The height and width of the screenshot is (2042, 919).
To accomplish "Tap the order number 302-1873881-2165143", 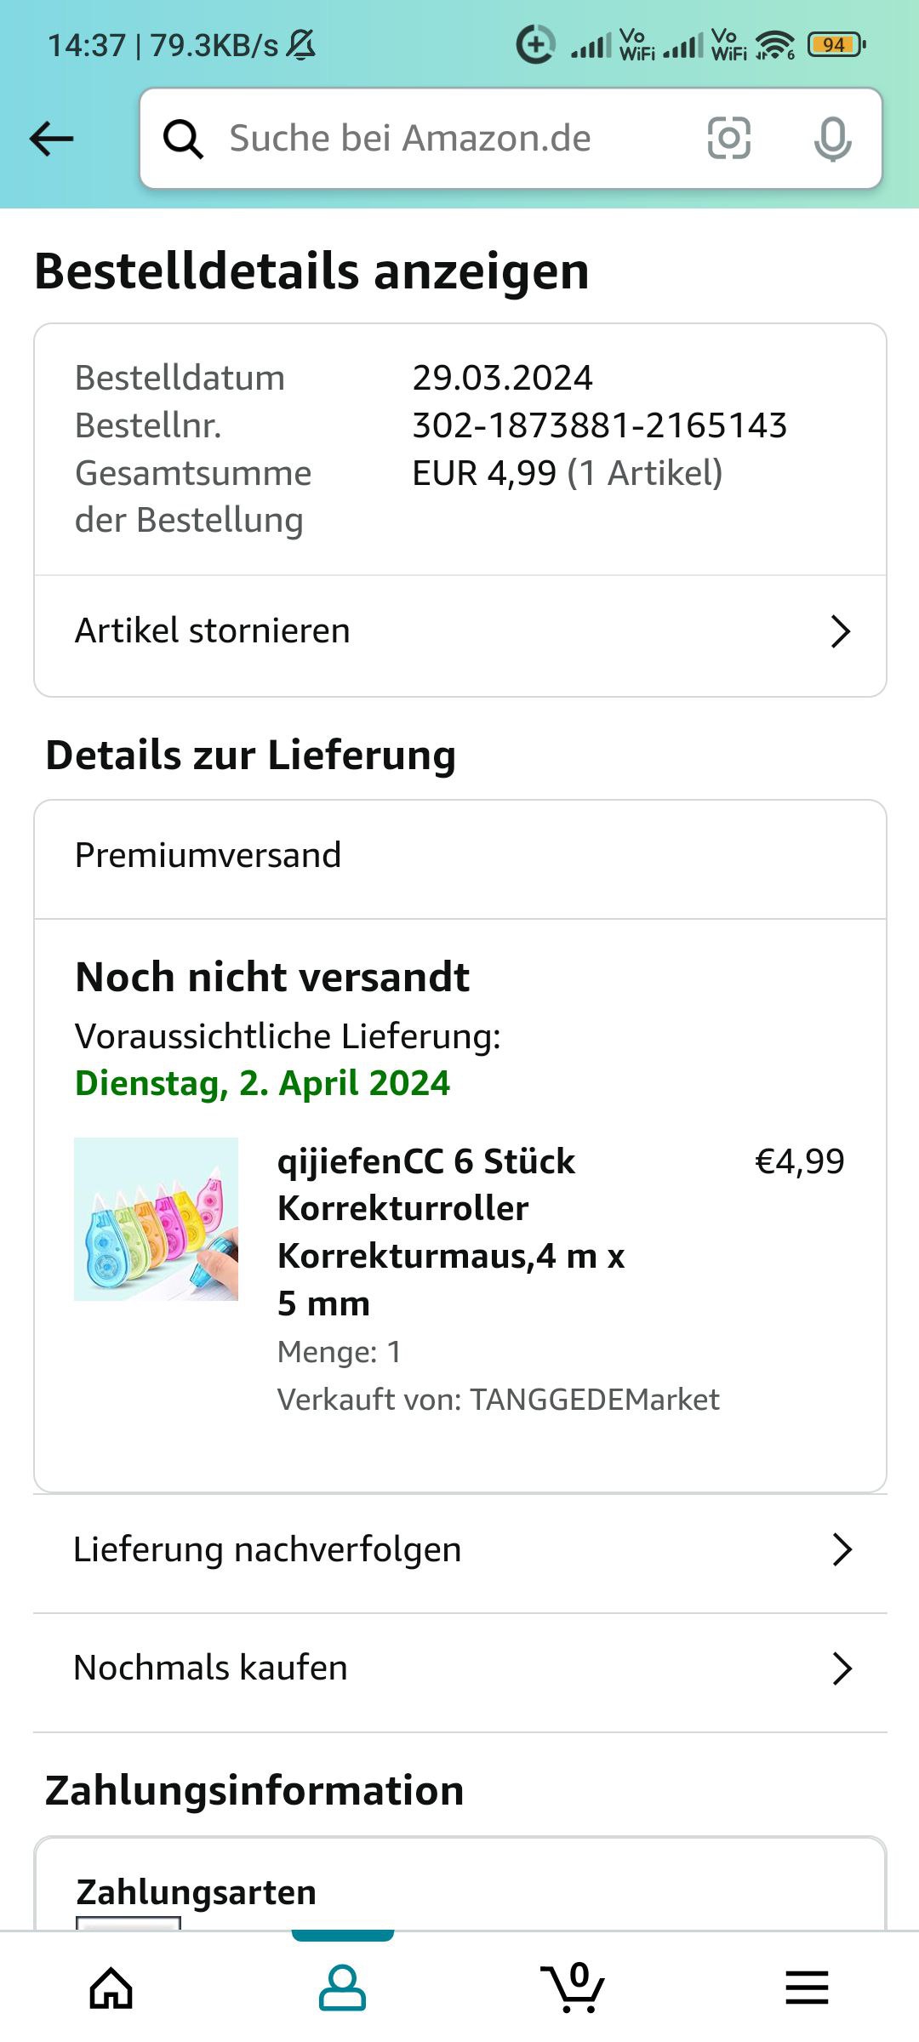I will click(x=600, y=425).
